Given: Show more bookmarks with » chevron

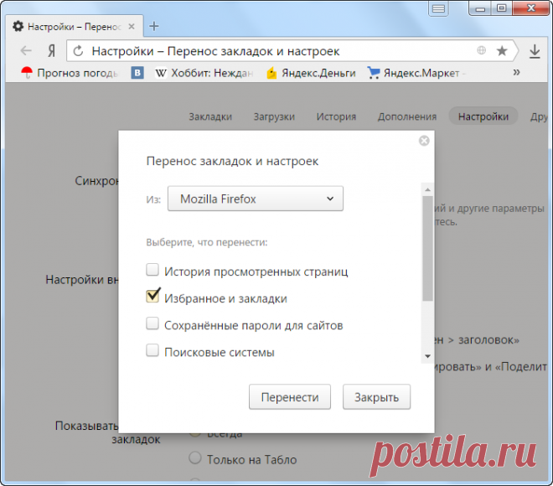Looking at the screenshot, I should (516, 73).
